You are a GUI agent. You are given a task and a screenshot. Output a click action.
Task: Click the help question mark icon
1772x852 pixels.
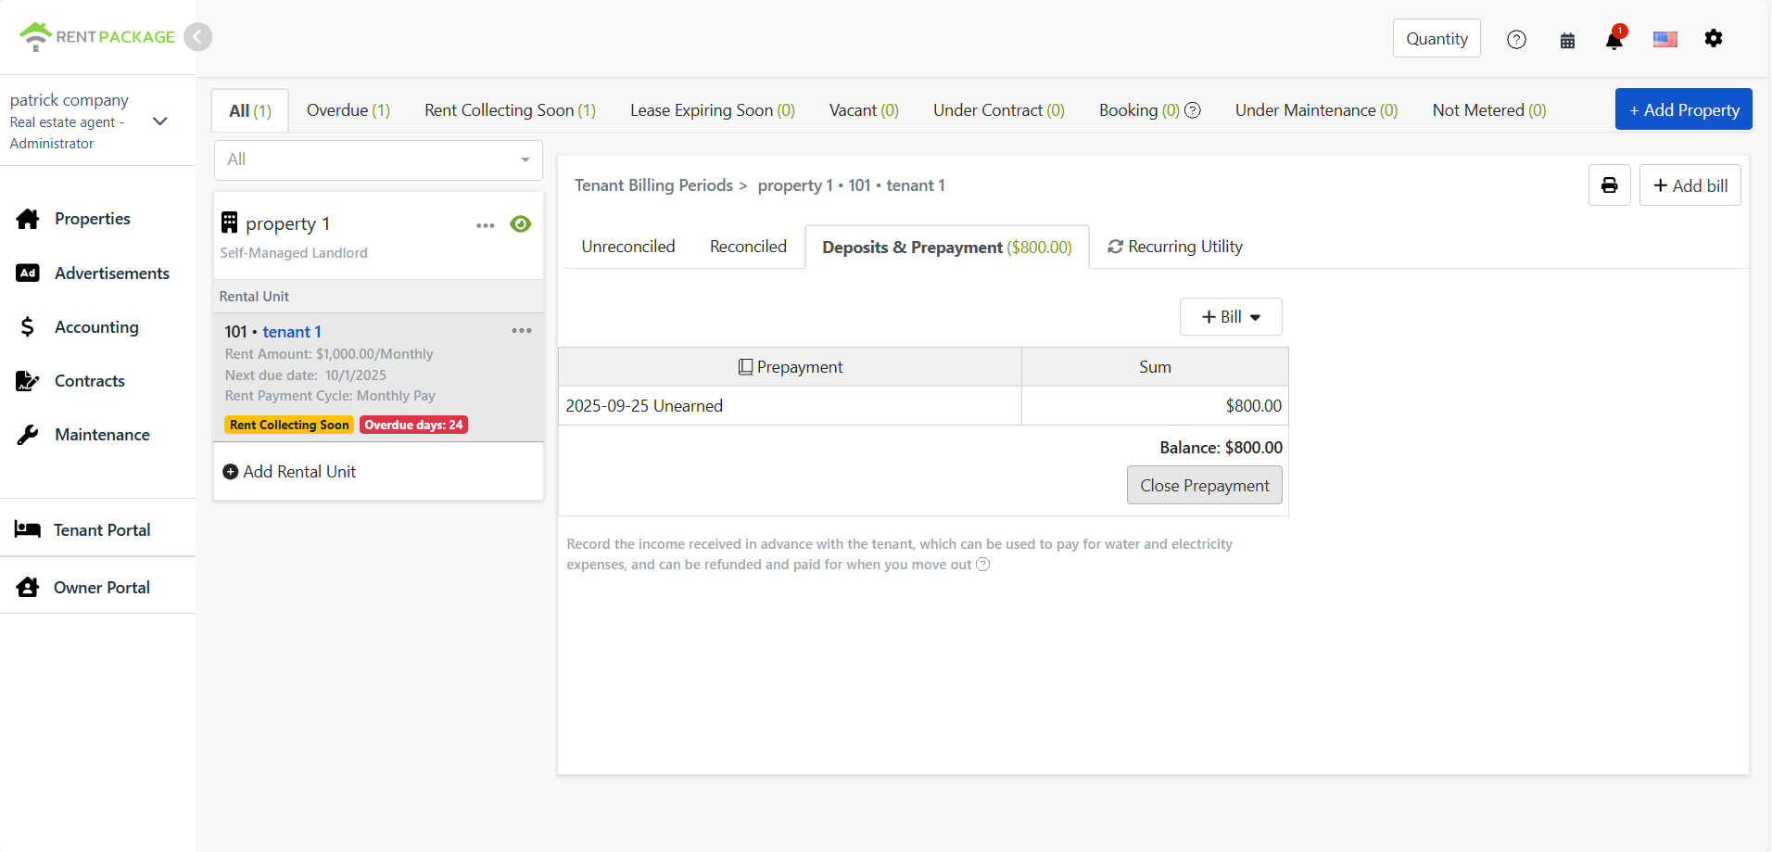point(1516,40)
